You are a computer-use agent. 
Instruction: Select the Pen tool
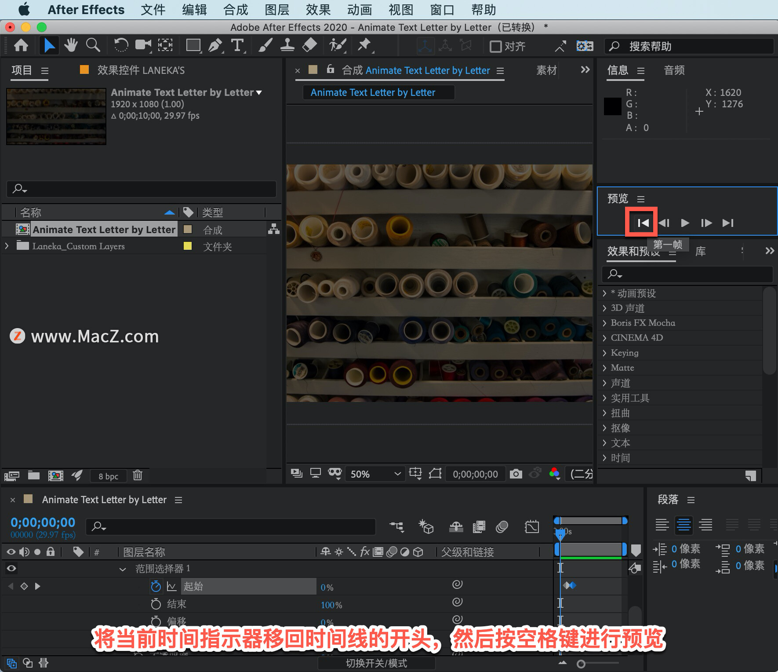click(215, 45)
